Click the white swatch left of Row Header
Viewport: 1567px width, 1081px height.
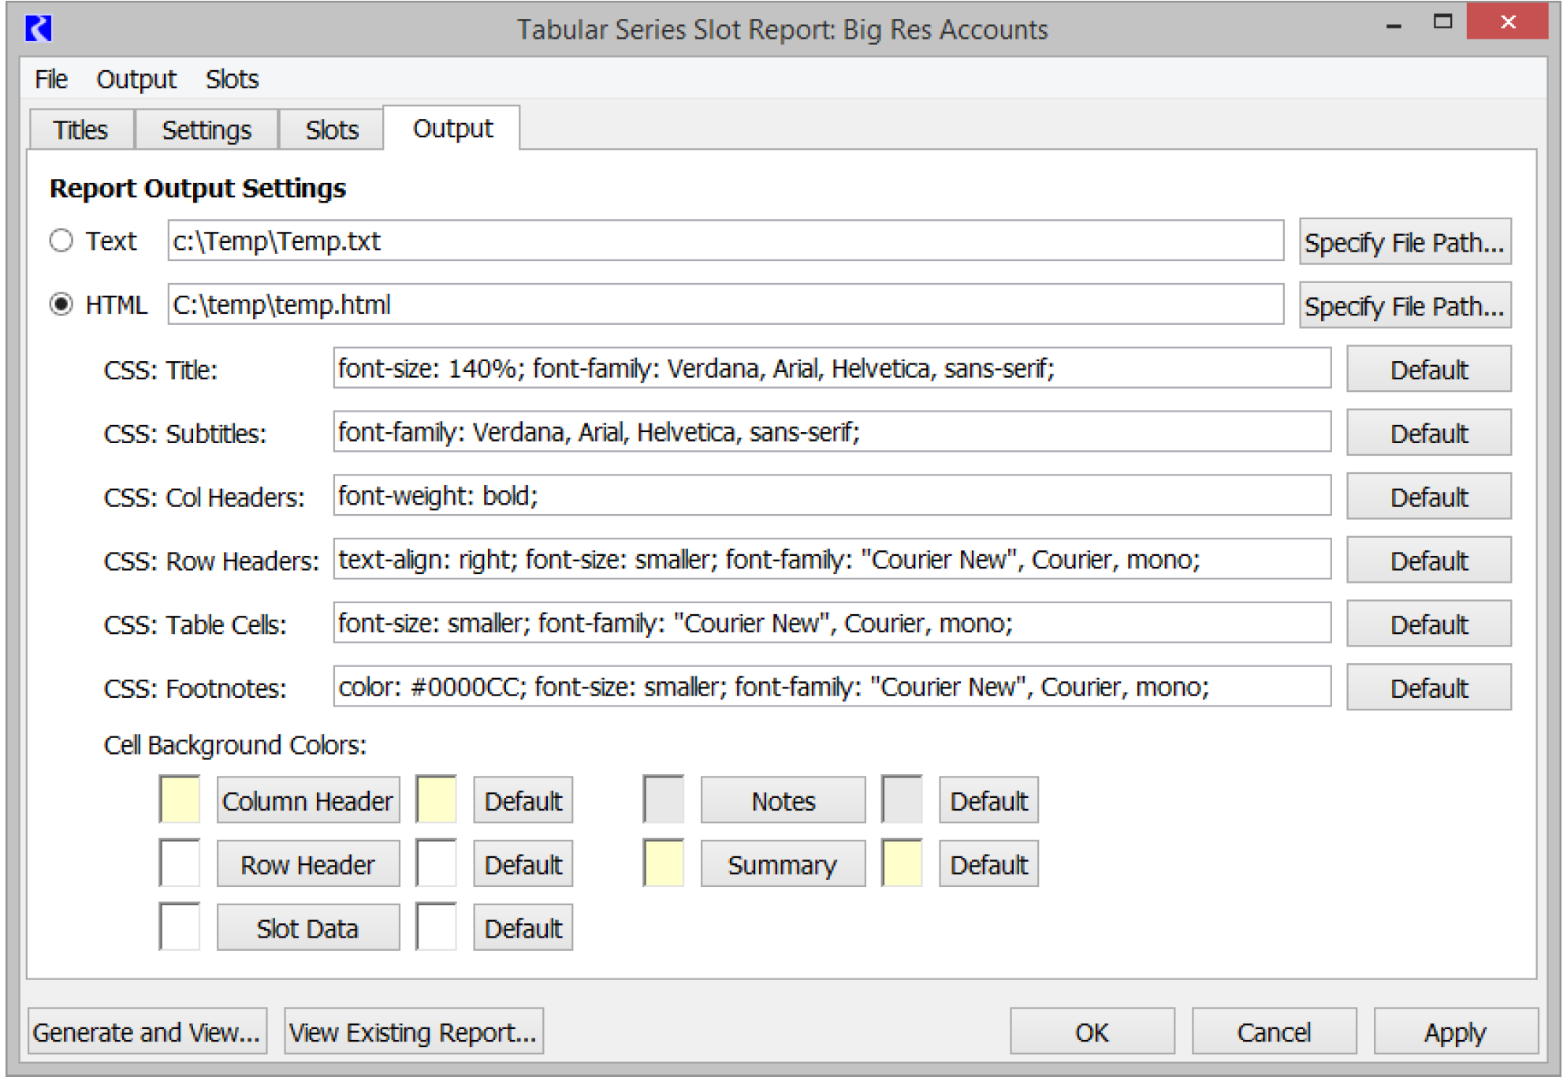click(x=180, y=864)
